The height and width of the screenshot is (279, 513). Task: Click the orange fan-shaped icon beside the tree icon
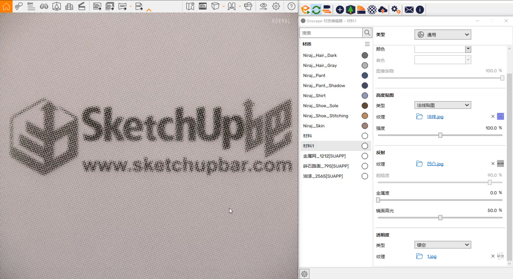point(361,10)
